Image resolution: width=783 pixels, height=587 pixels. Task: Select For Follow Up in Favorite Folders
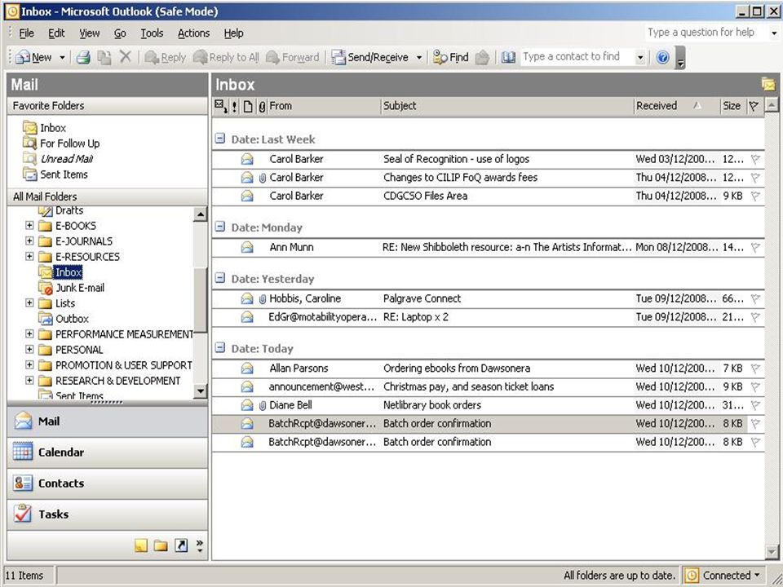69,143
